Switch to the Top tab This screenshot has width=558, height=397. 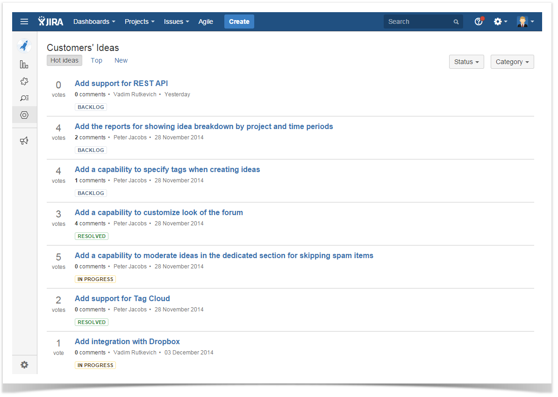coord(96,60)
